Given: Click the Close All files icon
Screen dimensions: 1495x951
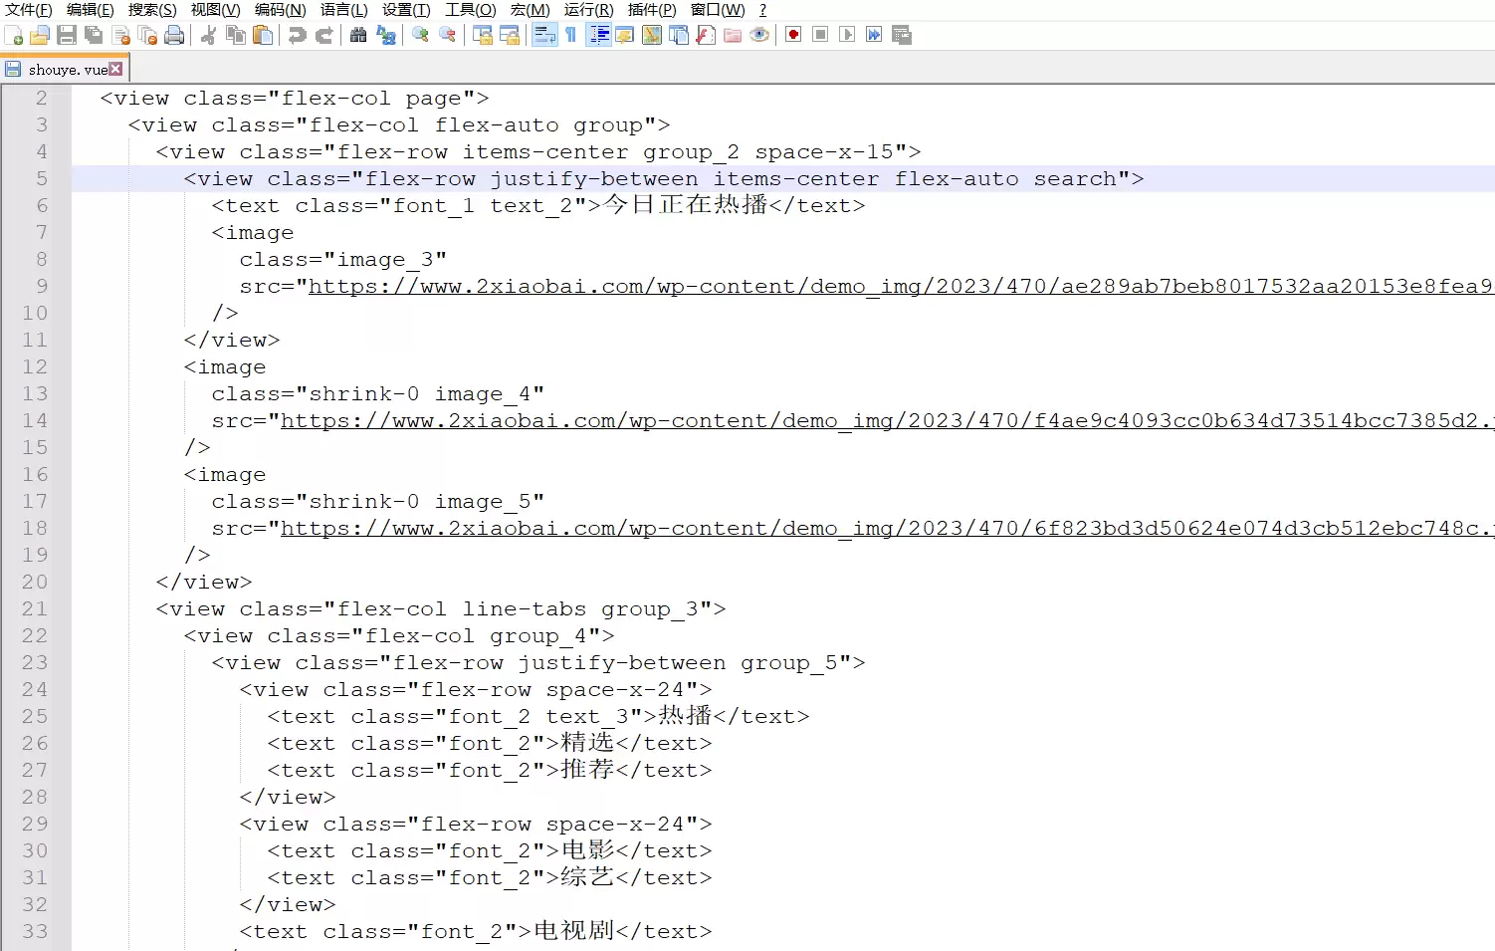Looking at the screenshot, I should tap(147, 35).
